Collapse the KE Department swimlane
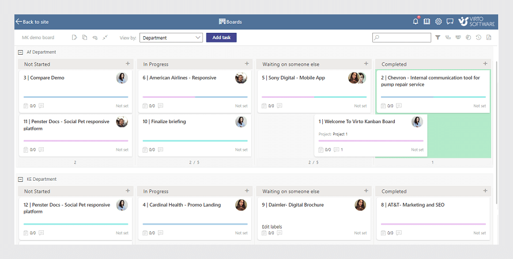Viewport: 513px width, 259px height. point(20,180)
